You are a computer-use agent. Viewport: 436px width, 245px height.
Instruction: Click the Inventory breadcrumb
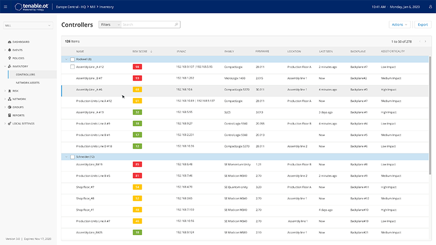point(106,7)
